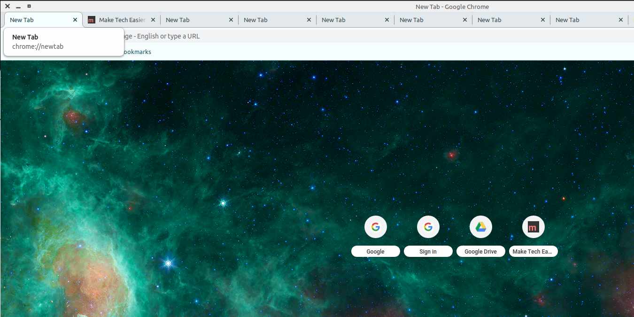Open Google Drive from the shortcut icon

coord(480,227)
